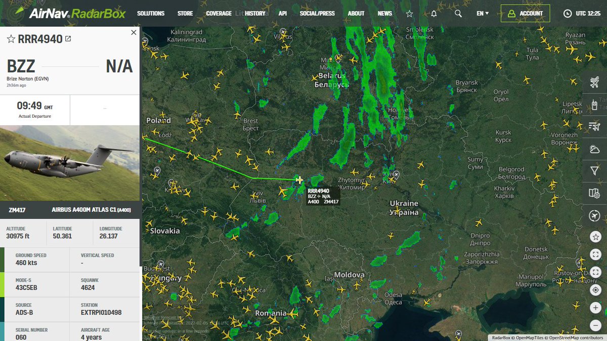This screenshot has width=607, height=341.
Task: Open the ATC radio sidebar icon
Action: coord(595,104)
